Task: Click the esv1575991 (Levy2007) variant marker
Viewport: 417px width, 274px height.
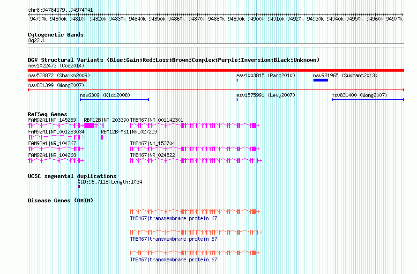Action: [x=237, y=100]
